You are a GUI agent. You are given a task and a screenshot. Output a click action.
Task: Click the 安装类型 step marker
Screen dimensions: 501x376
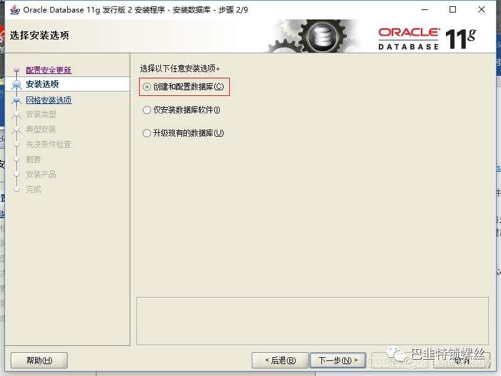(17, 114)
